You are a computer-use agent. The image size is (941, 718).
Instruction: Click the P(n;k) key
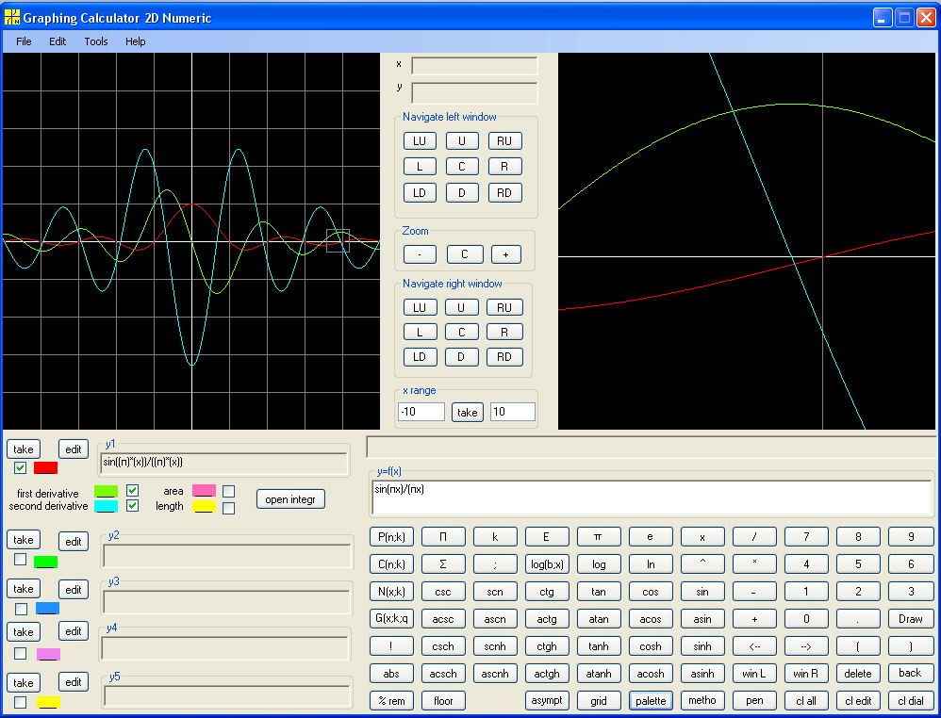pos(391,537)
